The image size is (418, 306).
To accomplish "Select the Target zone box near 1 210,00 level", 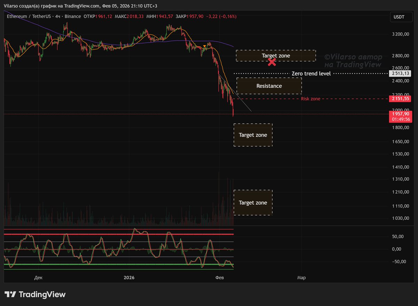I will click(x=253, y=203).
